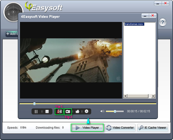
Task: Open the Video Converter button
Action: click(x=120, y=128)
